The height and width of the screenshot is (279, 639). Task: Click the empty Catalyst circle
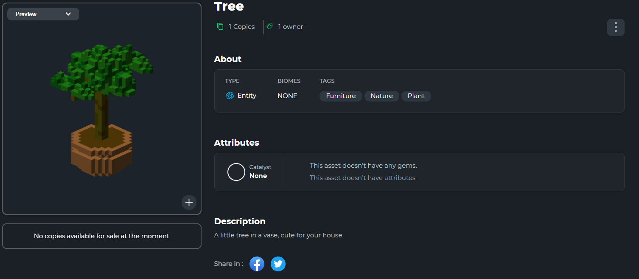236,172
